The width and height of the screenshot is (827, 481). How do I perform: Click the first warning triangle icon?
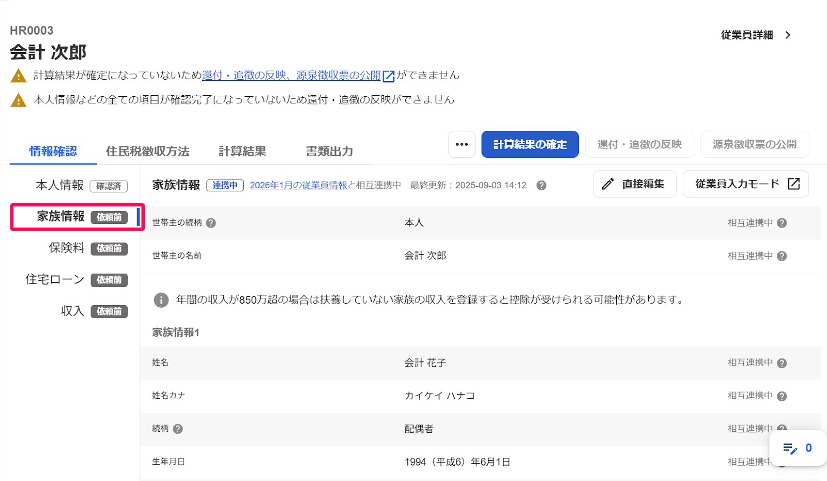tap(18, 76)
